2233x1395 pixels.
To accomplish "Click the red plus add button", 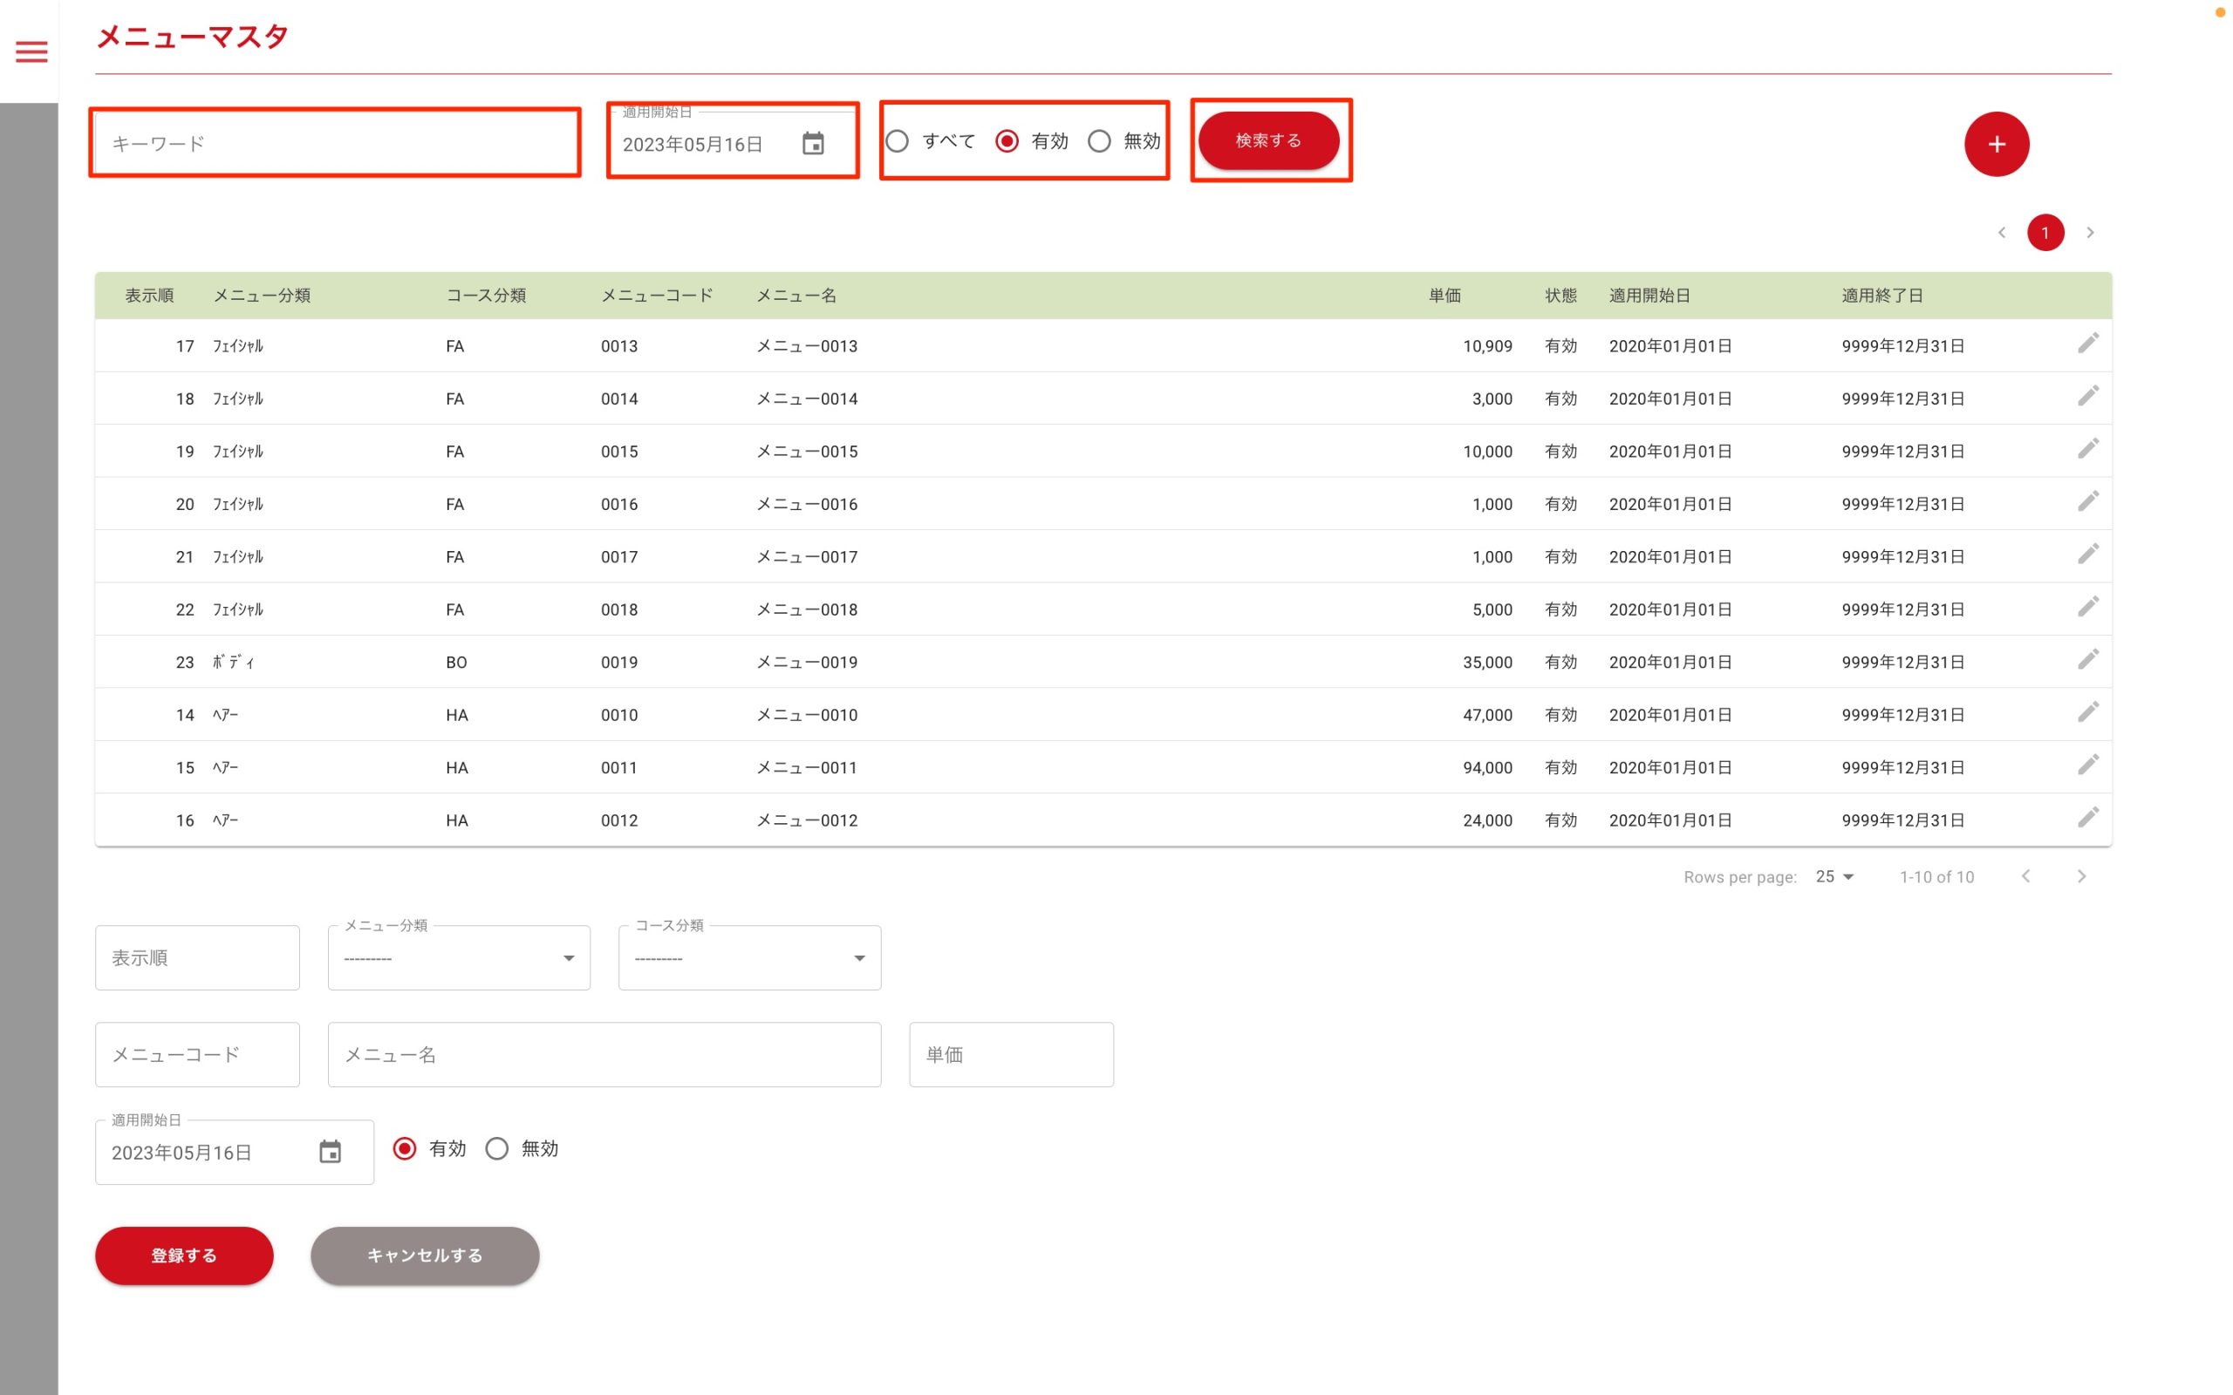I will point(1996,144).
